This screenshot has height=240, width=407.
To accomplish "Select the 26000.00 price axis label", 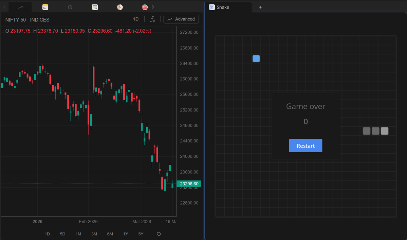I will [189, 79].
